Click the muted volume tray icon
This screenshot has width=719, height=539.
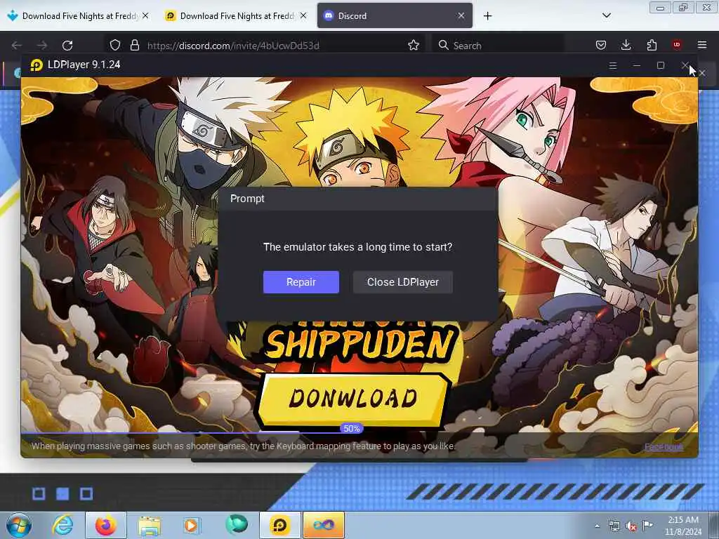point(631,526)
